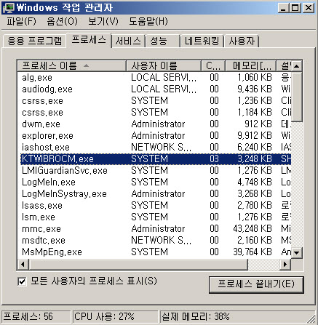Click the vertical scrollbar down arrow
Image resolution: width=318 pixels, height=325 pixels.
(x=296, y=253)
